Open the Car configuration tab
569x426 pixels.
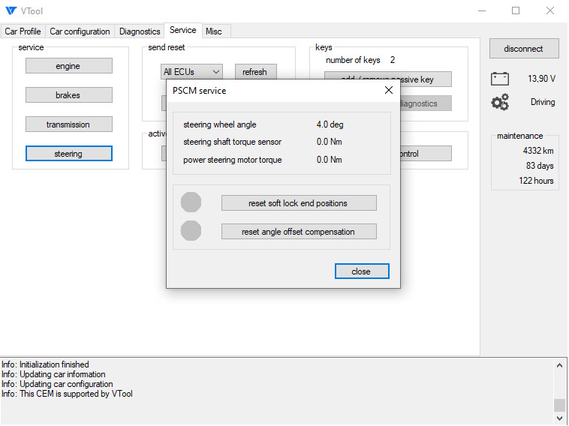80,31
